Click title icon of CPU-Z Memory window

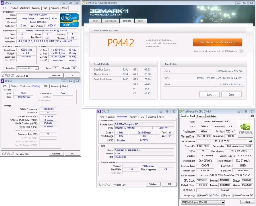point(2,81)
